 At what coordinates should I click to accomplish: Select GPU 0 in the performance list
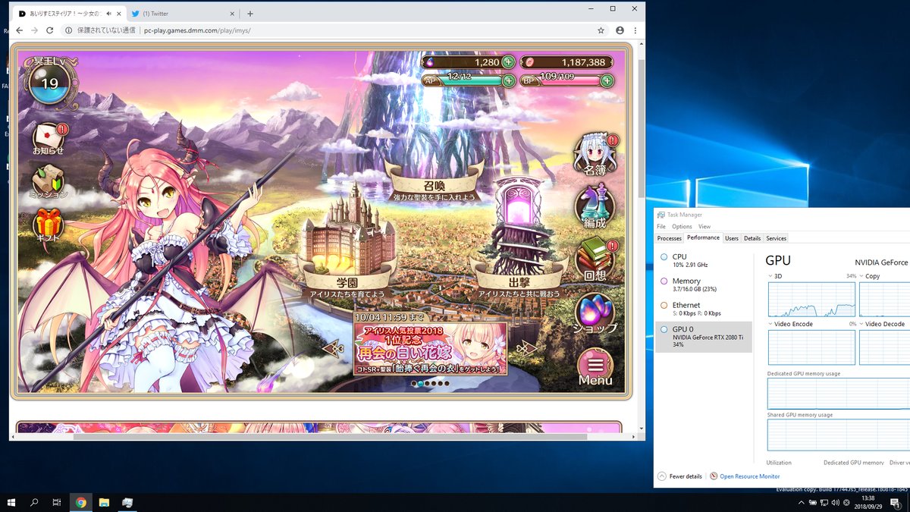click(704, 337)
